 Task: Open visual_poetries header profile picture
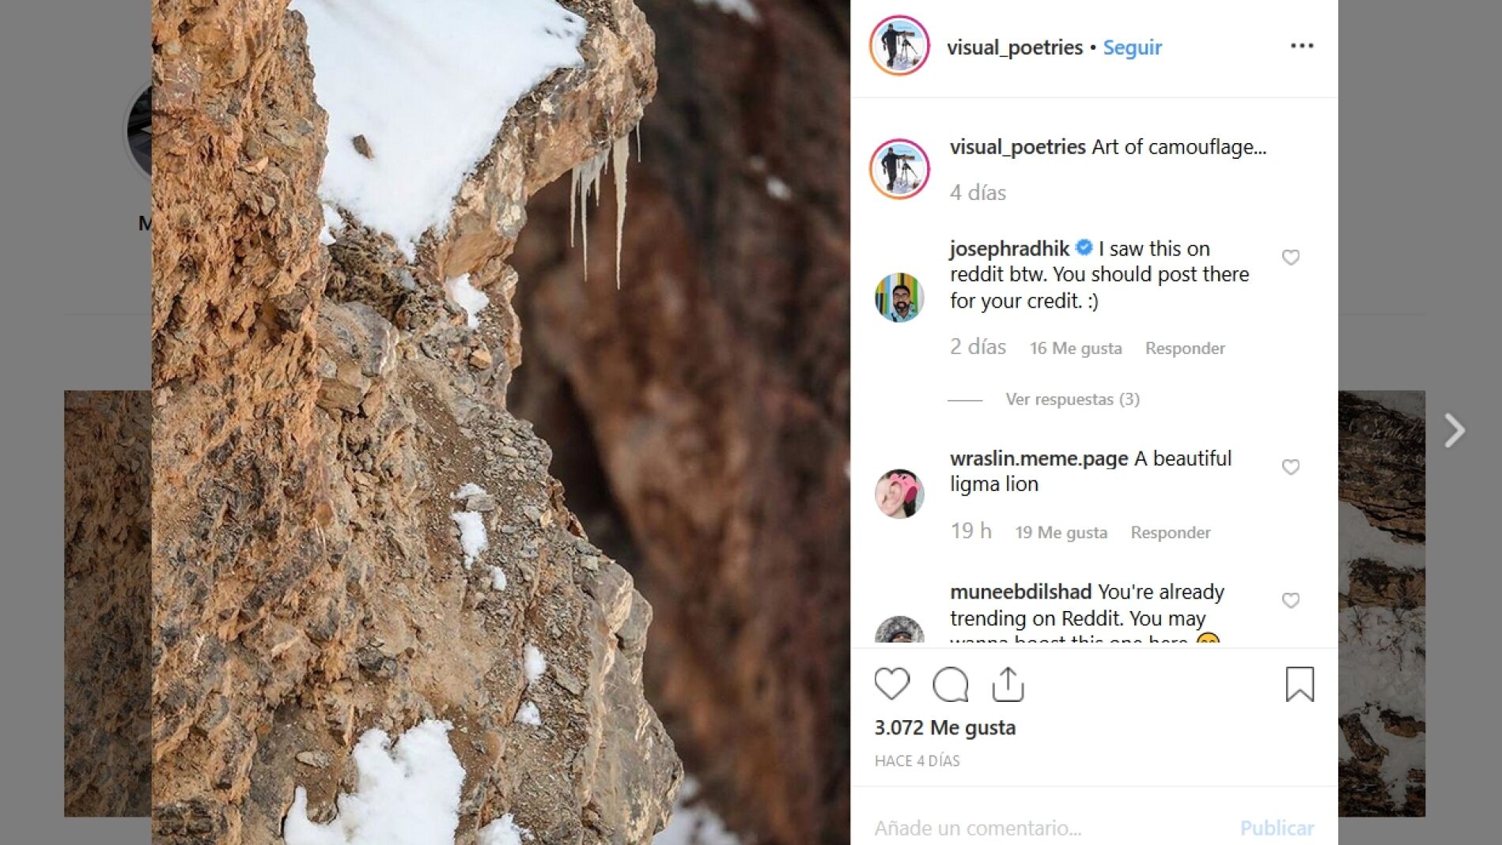899,46
